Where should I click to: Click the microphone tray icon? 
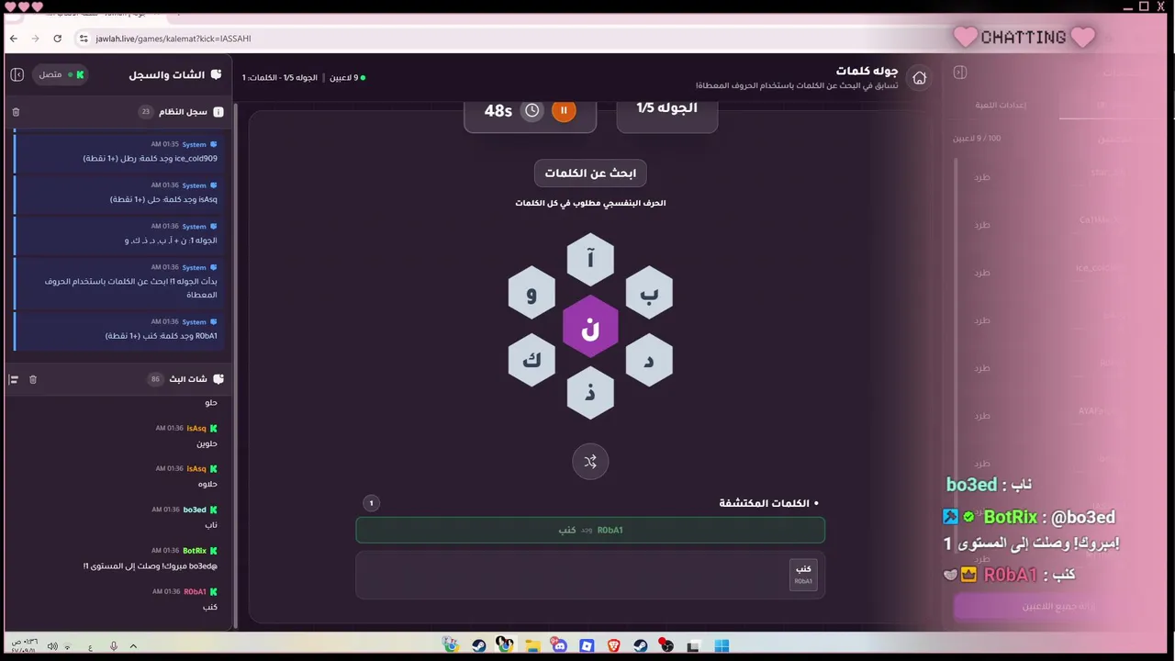click(x=114, y=646)
